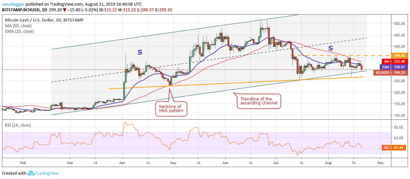The image size is (410, 179).
Task: Click the orange 360.00 price label
Action: pos(400,55)
